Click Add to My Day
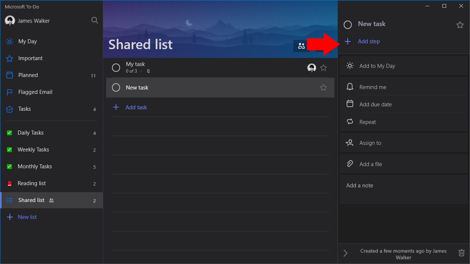Image resolution: width=470 pixels, height=264 pixels. pyautogui.click(x=404, y=66)
